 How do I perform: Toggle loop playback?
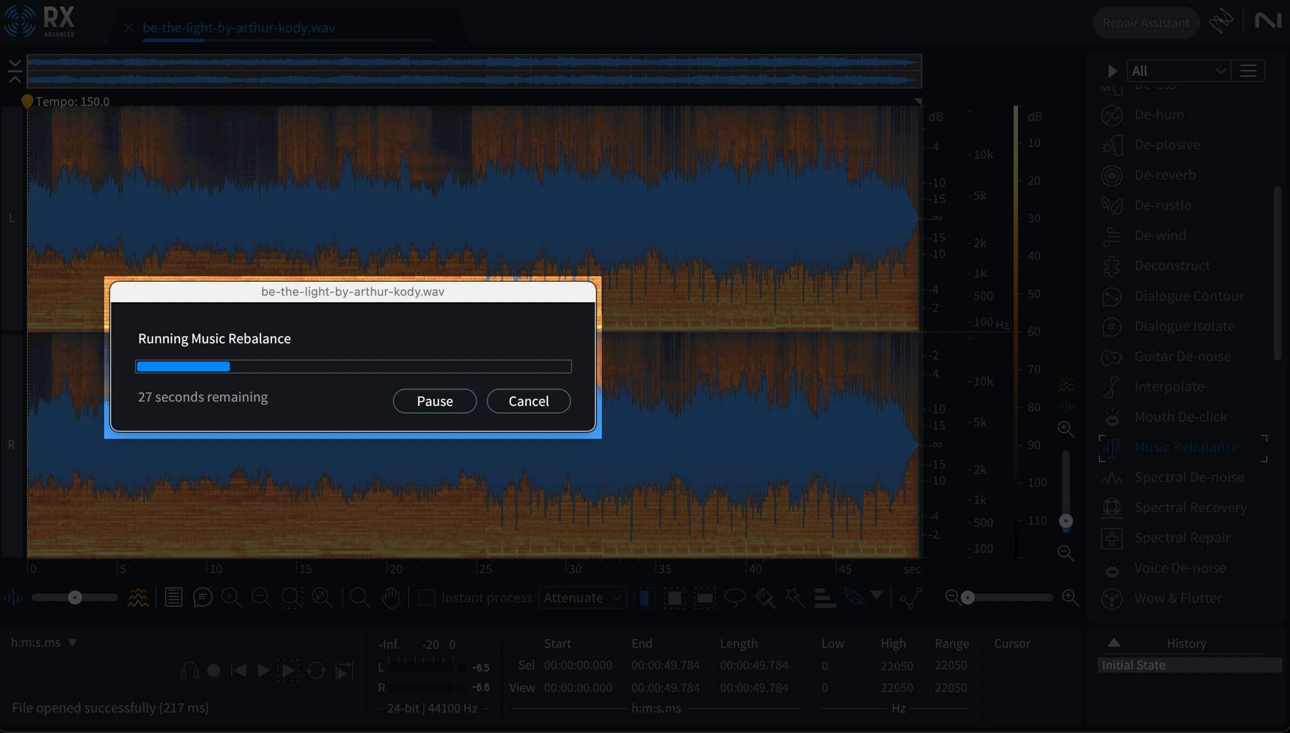tap(316, 670)
